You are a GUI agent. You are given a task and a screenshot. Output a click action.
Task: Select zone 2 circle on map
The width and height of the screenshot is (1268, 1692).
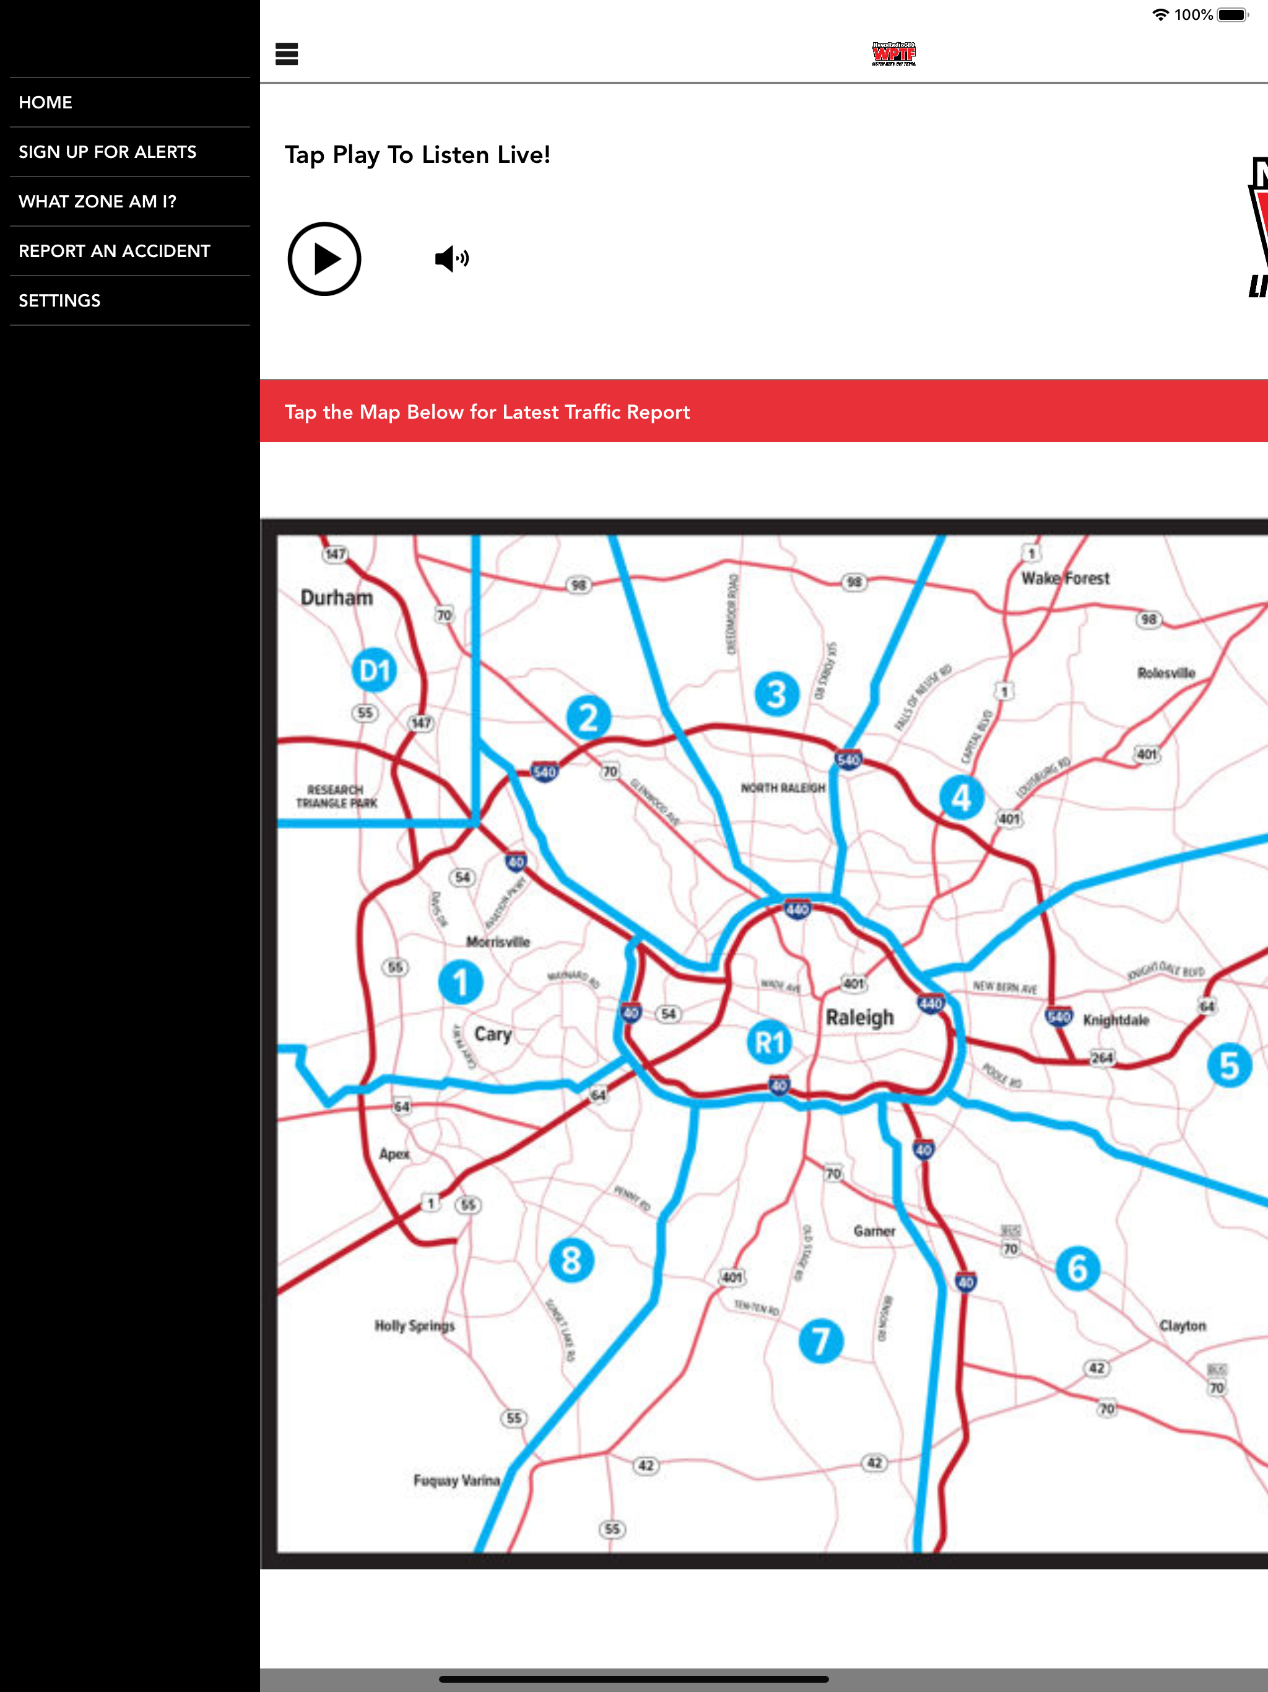tap(588, 718)
